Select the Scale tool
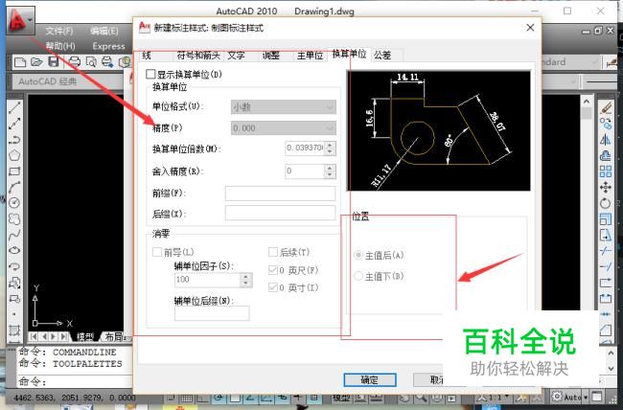This screenshot has height=410, width=623. coord(606,219)
